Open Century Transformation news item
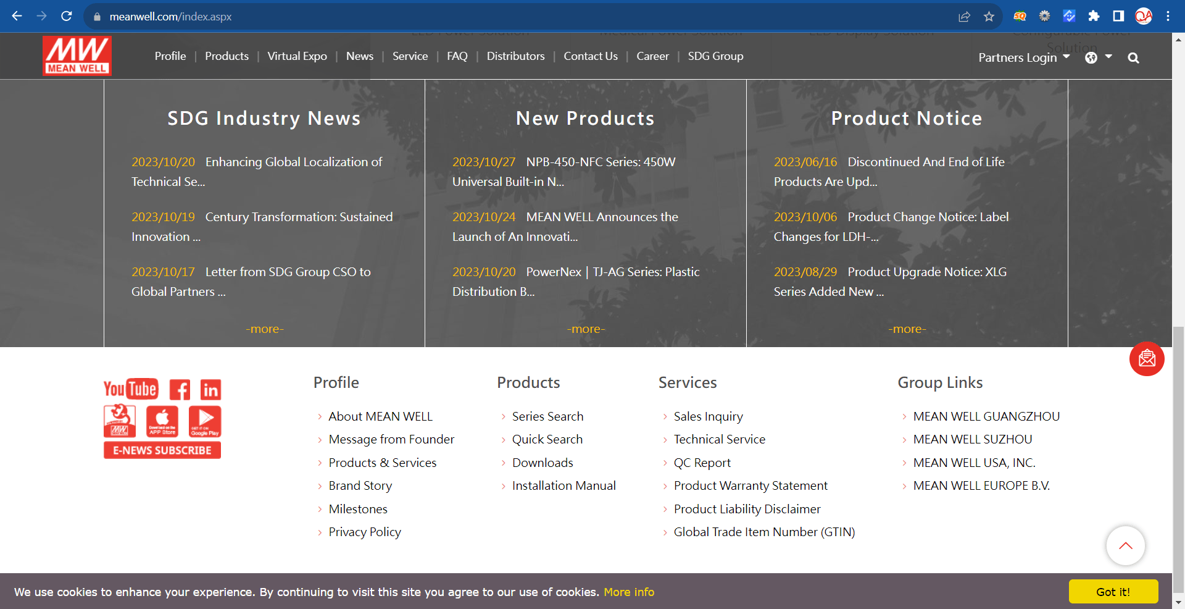Image resolution: width=1185 pixels, height=609 pixels. pos(262,227)
